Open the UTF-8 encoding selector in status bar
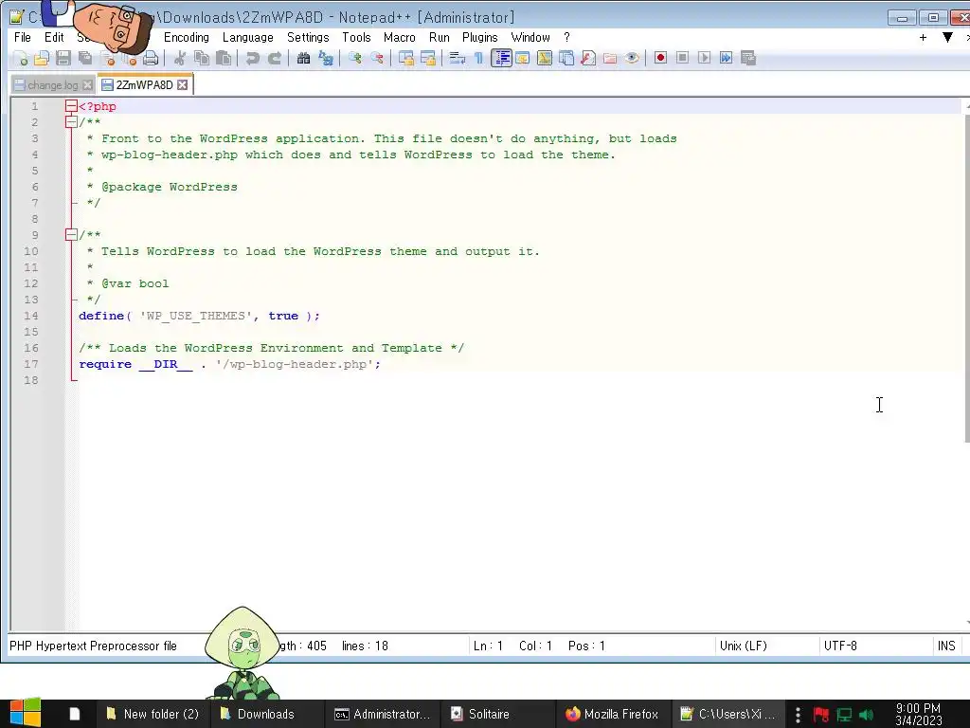Screen dimensions: 970x728 click(875, 646)
